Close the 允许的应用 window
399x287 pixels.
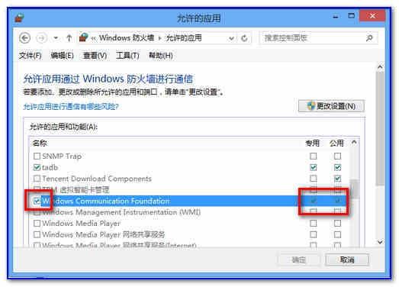pos(372,16)
